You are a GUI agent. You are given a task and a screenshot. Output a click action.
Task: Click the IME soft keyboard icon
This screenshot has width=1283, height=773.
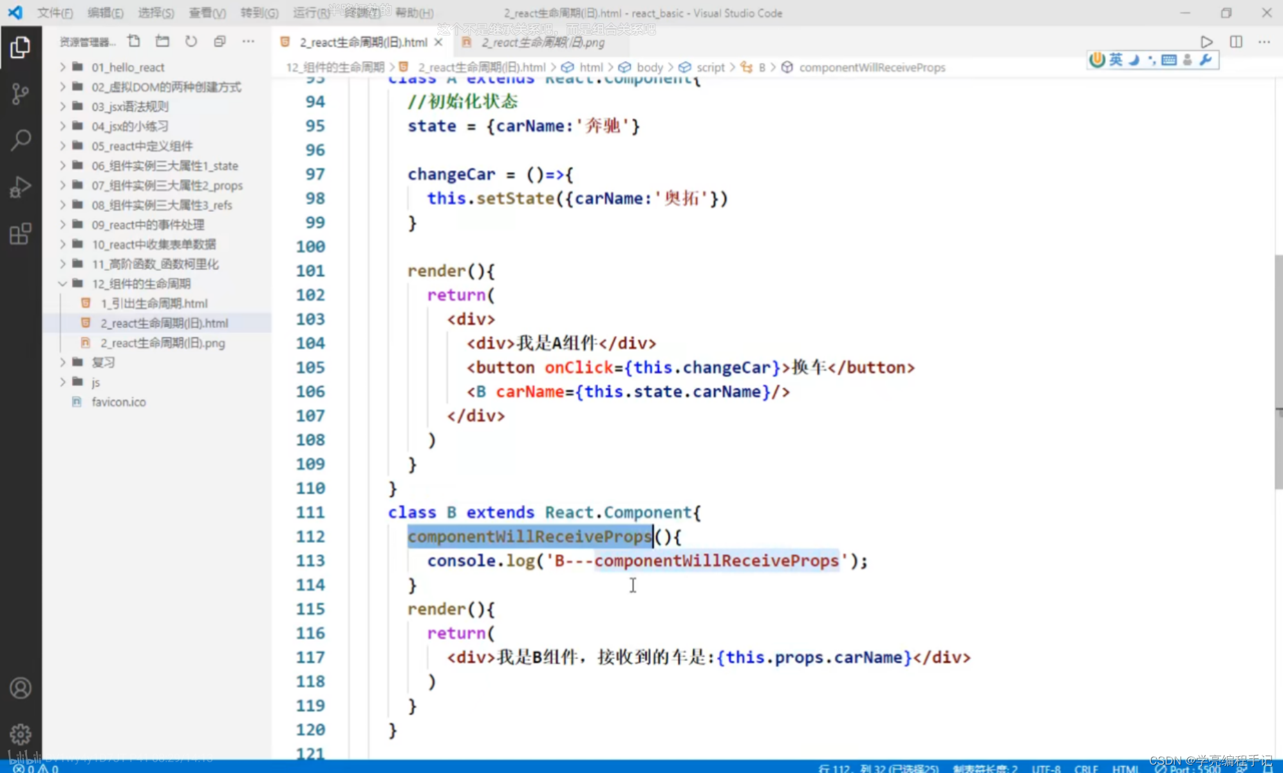[x=1169, y=60]
